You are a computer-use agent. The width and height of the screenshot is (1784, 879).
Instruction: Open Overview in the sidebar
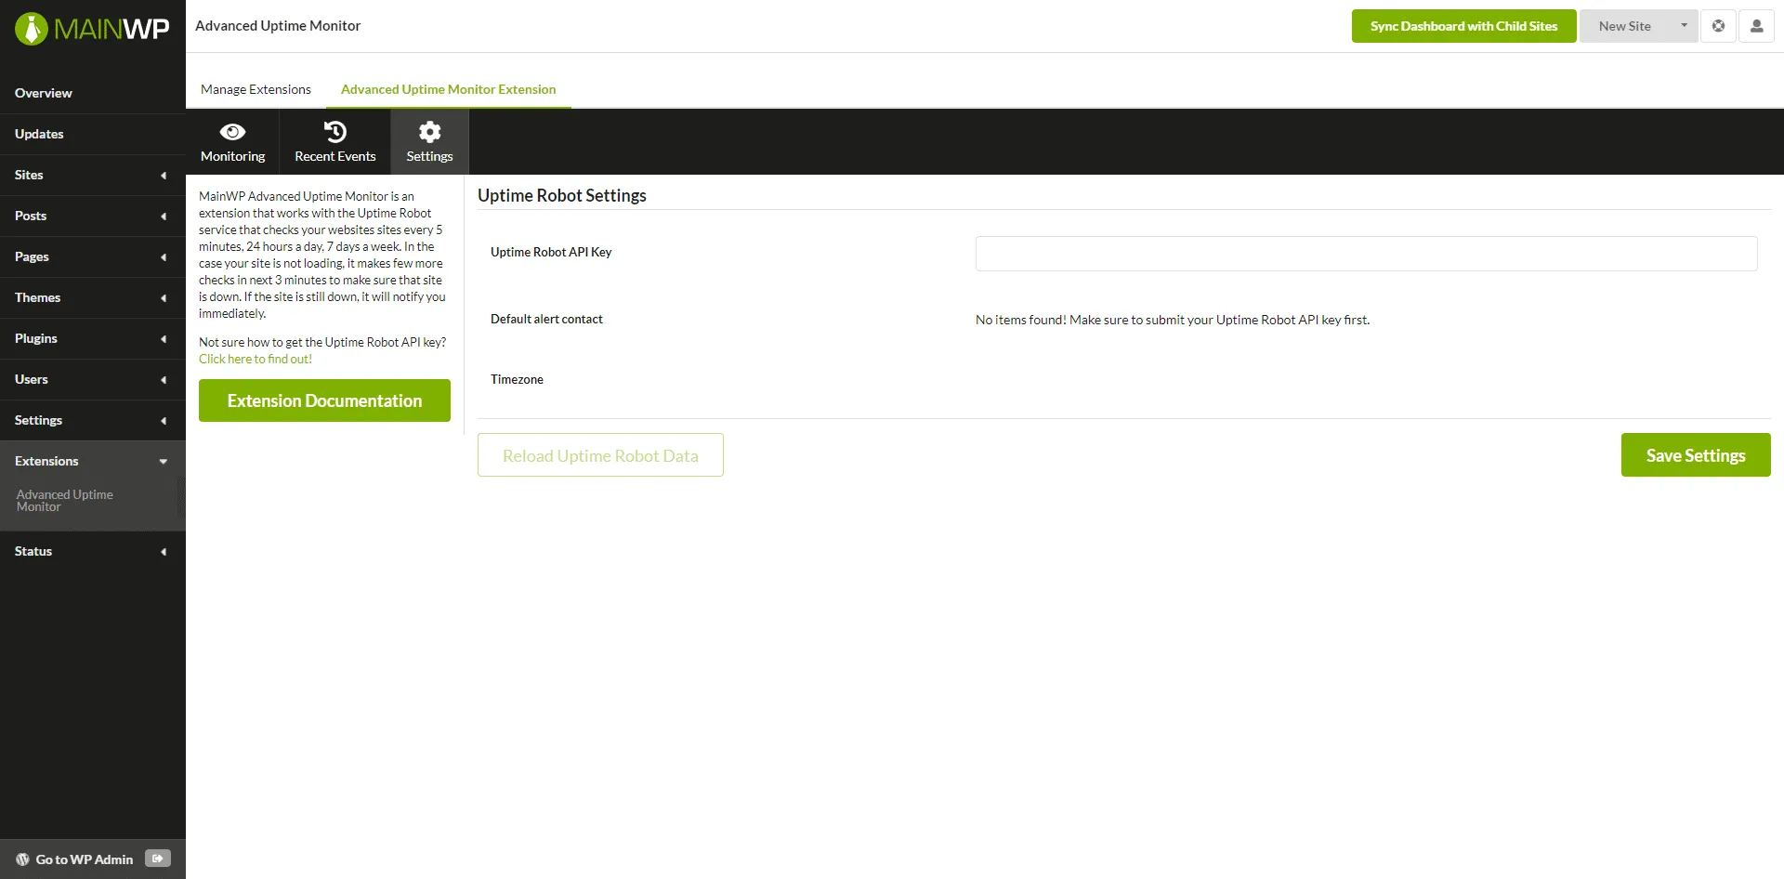(x=43, y=93)
